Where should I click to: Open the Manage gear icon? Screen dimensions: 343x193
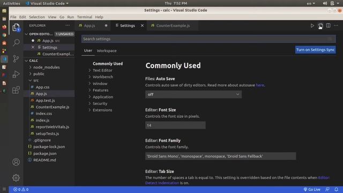click(16, 177)
